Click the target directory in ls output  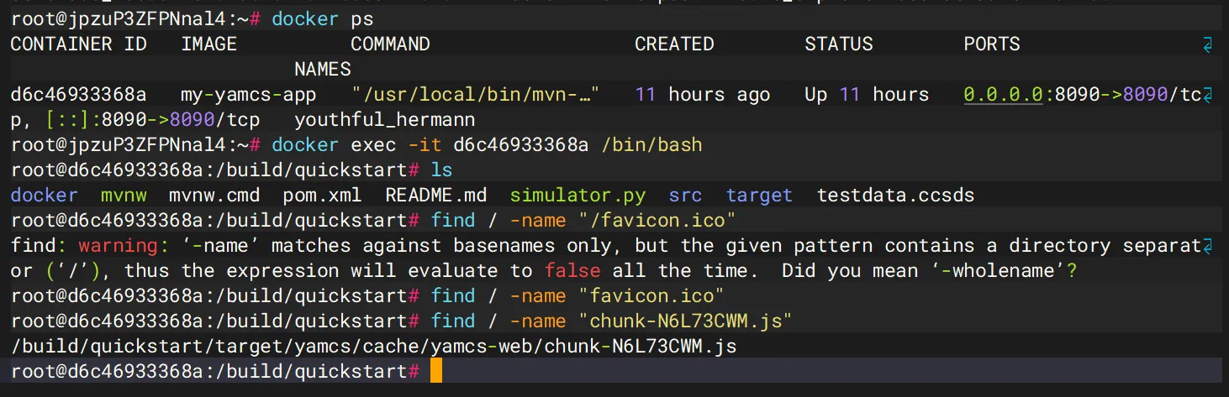[759, 196]
